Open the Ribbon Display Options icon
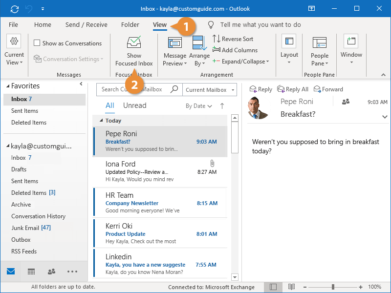 311,8
